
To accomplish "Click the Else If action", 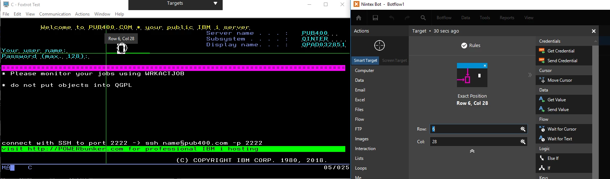I will click(x=564, y=158).
